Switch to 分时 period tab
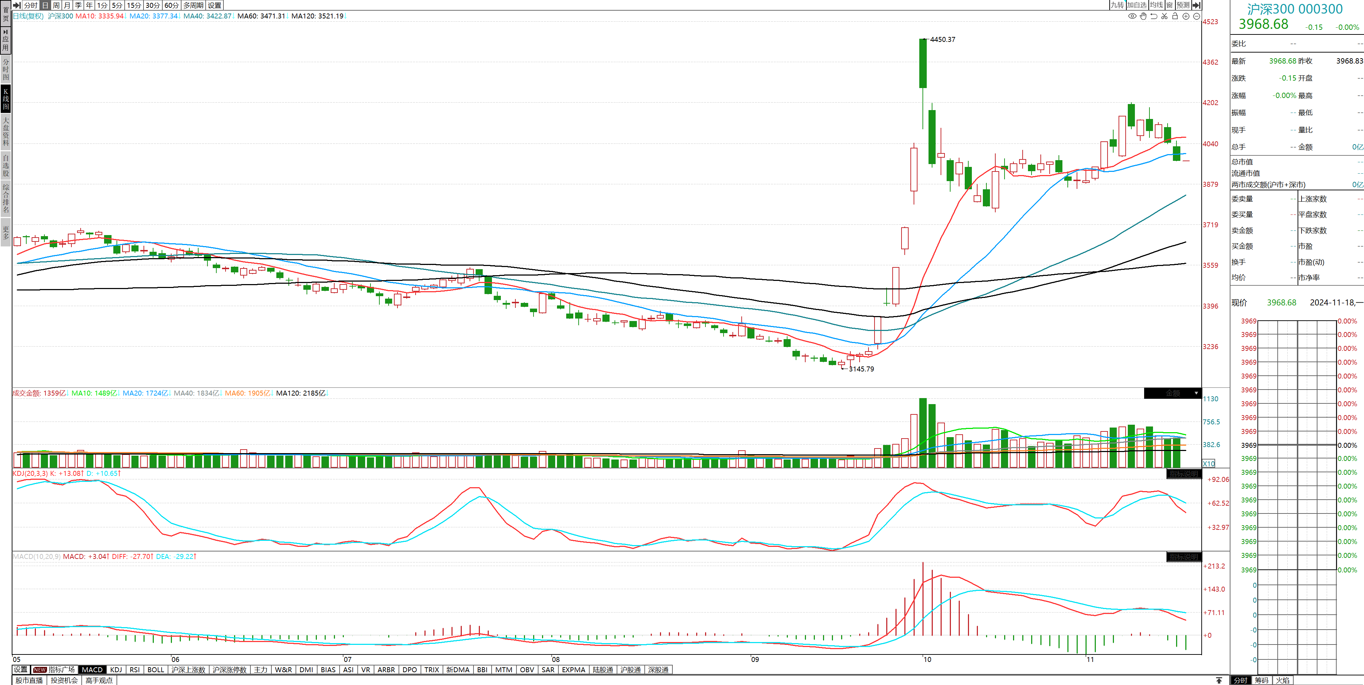 [x=31, y=5]
